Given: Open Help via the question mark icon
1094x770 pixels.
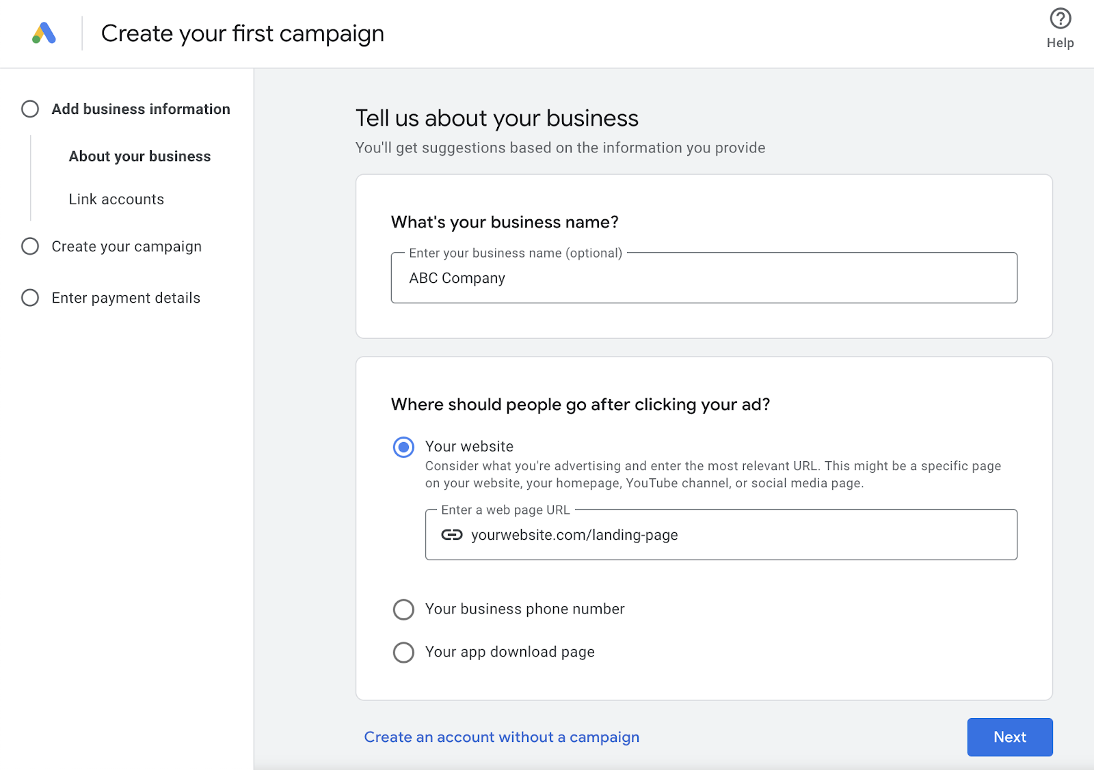Looking at the screenshot, I should pyautogui.click(x=1059, y=18).
